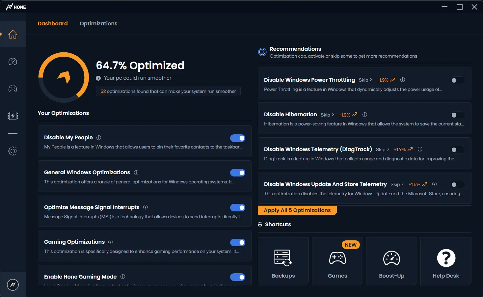Open the Home icon in sidebar
This screenshot has width=483, height=297.
[13, 34]
